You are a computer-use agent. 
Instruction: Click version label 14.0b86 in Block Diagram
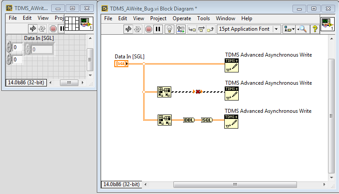[121, 184]
